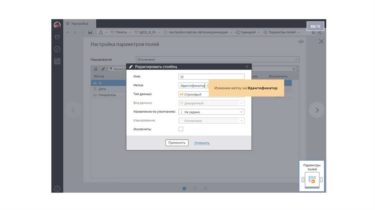Switch to the Настройка tab

coord(80,24)
